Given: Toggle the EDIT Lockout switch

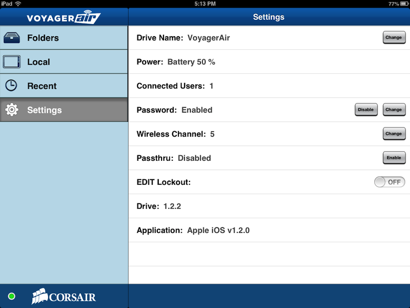Looking at the screenshot, I should [x=389, y=182].
